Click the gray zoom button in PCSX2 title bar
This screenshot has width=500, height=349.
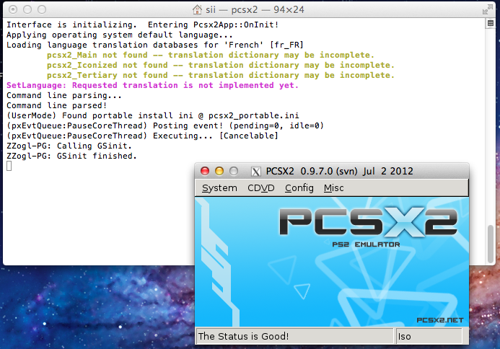pos(234,171)
